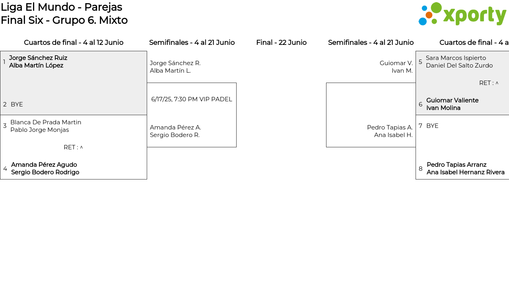Click the RET caret under Sara Marcos

pos(497,83)
